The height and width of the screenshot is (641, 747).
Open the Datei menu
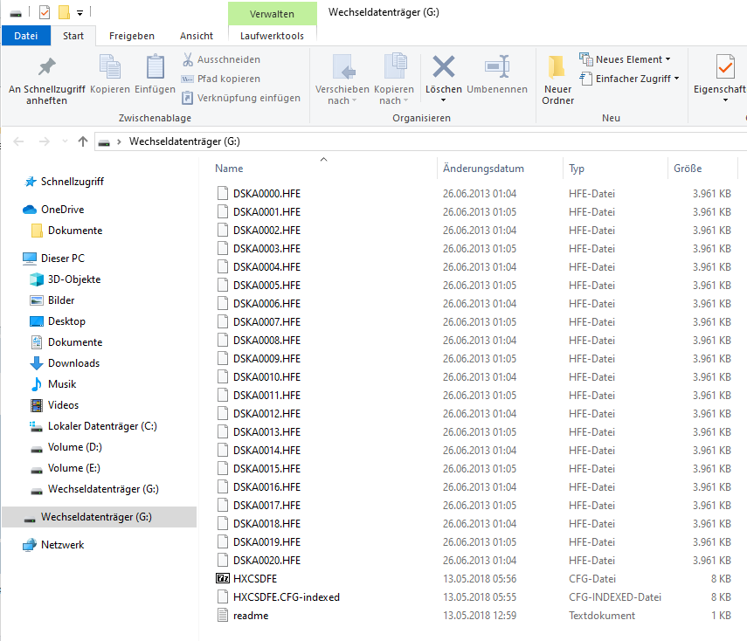click(x=25, y=36)
